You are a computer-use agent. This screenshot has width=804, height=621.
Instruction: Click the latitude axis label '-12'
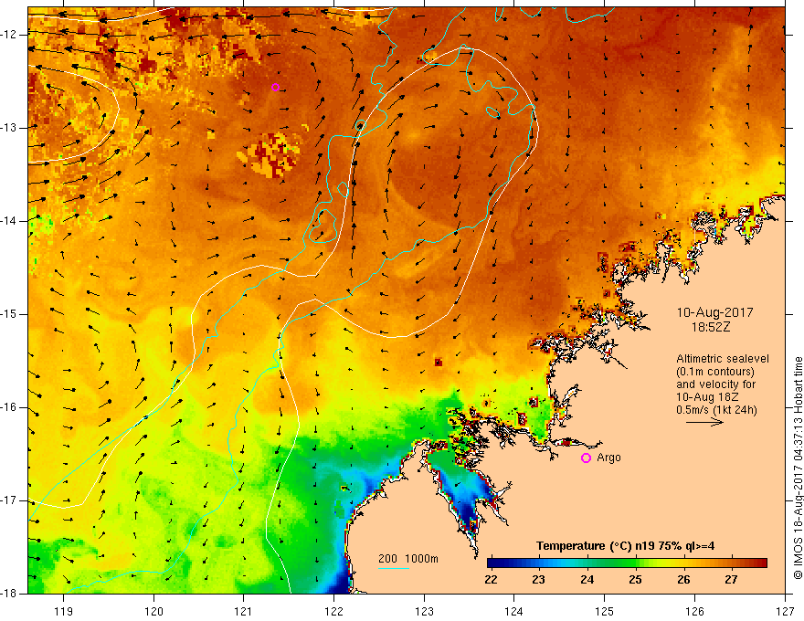point(9,35)
